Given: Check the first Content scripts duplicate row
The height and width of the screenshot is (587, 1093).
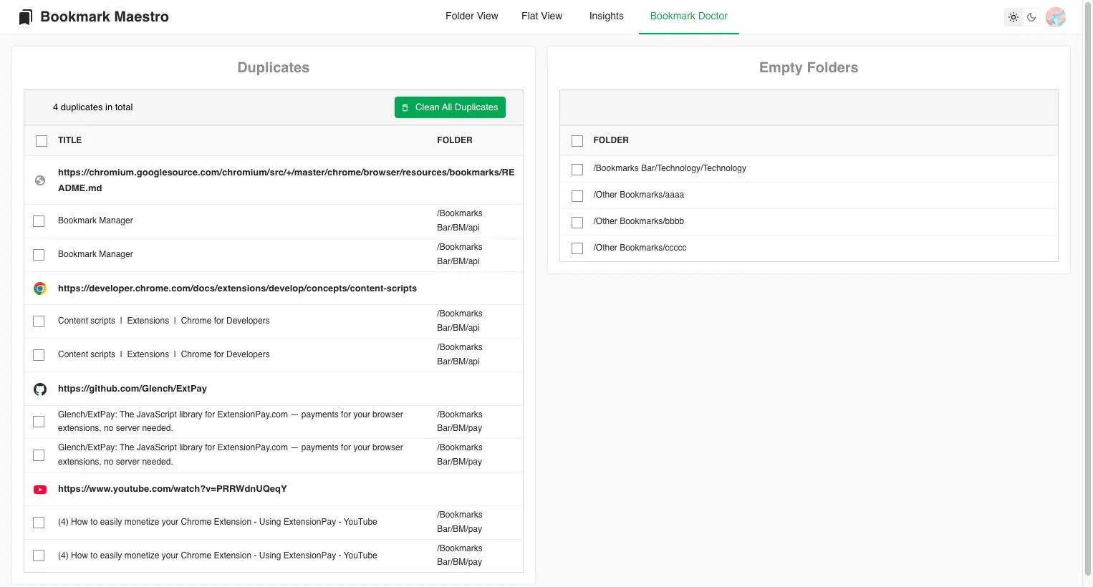Looking at the screenshot, I should coord(39,321).
